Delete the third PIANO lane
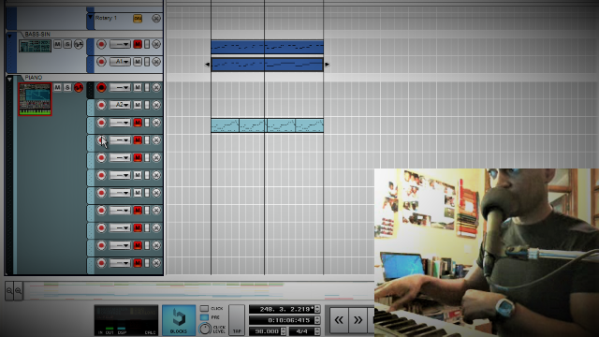The width and height of the screenshot is (599, 337). (156, 123)
